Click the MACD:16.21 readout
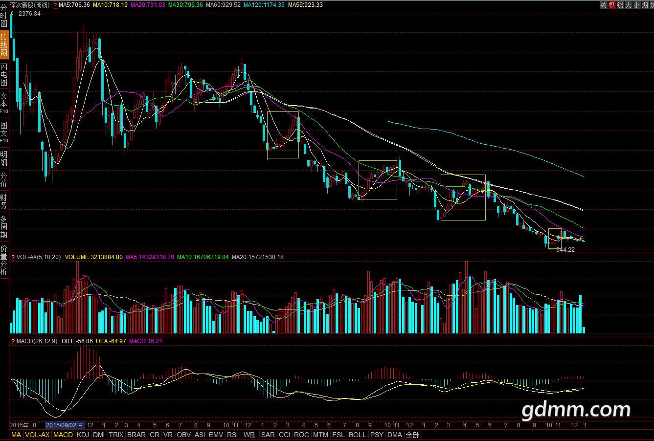The image size is (654, 441). [x=146, y=341]
